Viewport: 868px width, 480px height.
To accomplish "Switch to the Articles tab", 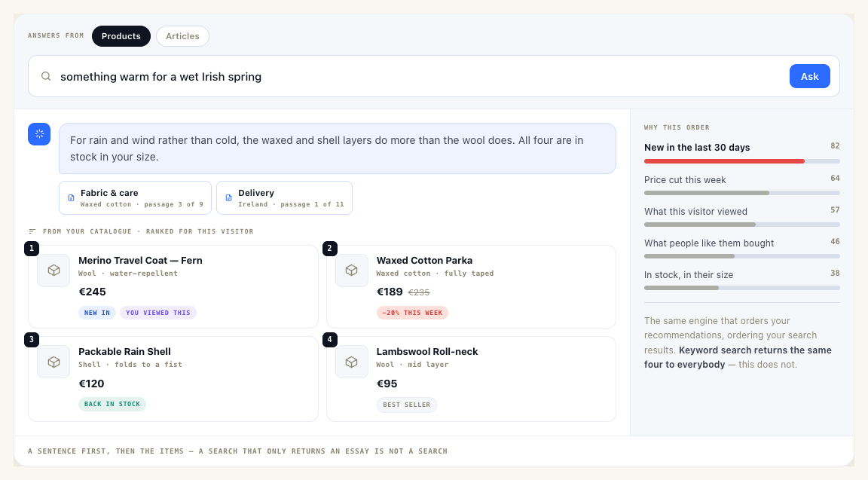I will (182, 36).
